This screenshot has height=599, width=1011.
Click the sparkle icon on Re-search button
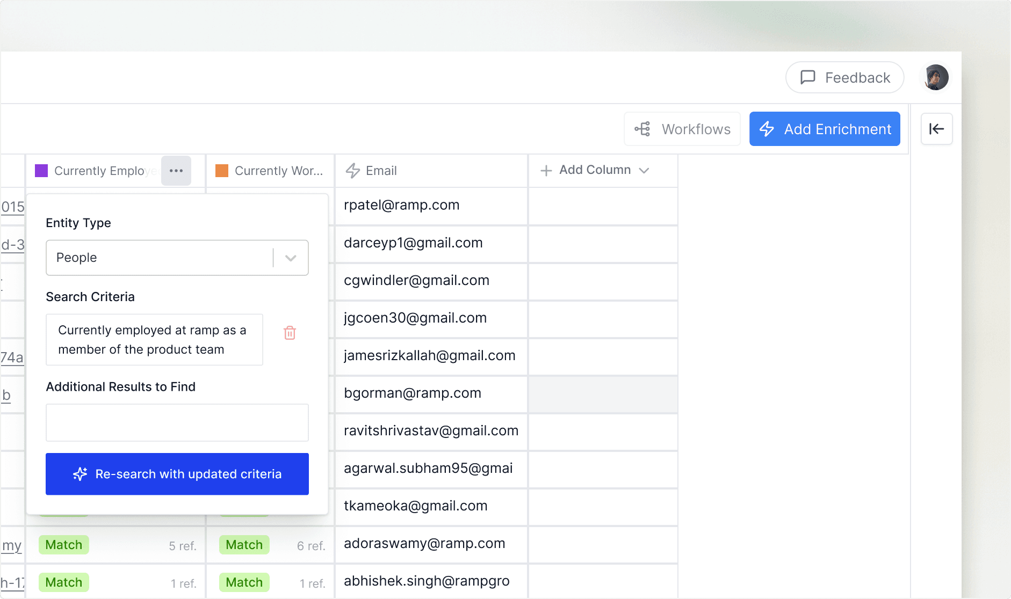(x=80, y=474)
